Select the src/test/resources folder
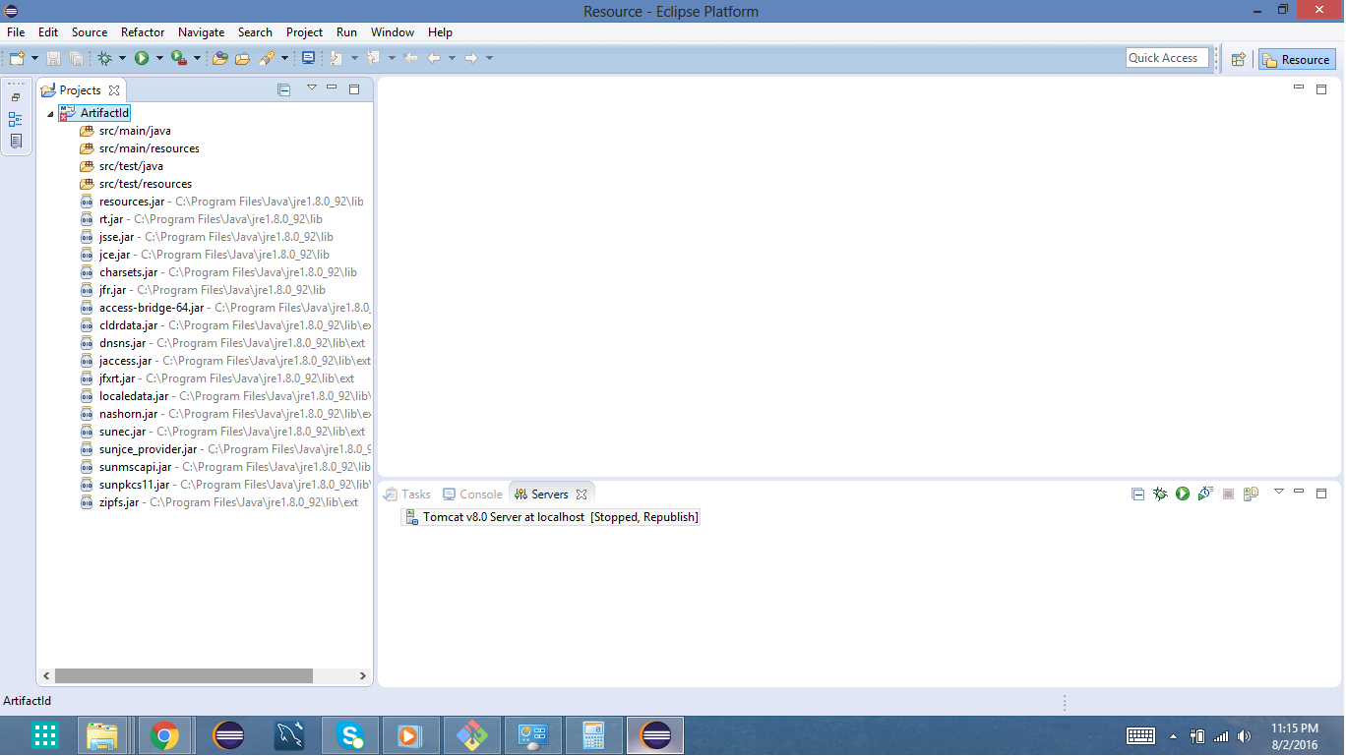The image size is (1346, 756). click(x=135, y=184)
